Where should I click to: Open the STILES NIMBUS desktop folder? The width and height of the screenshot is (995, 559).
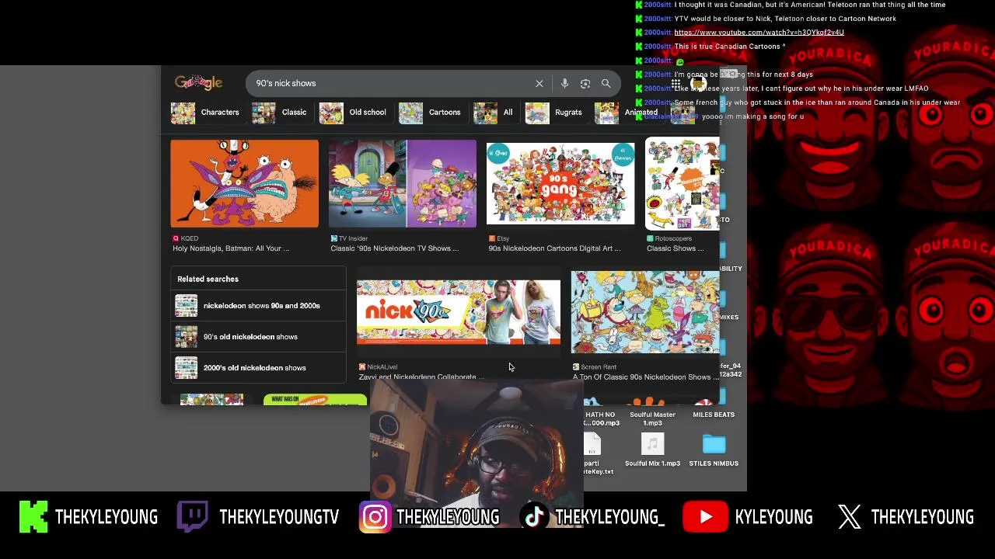[714, 450]
